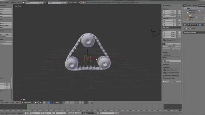Expand the 3D Cursor panel
The width and height of the screenshot is (205, 115).
coord(163,55)
